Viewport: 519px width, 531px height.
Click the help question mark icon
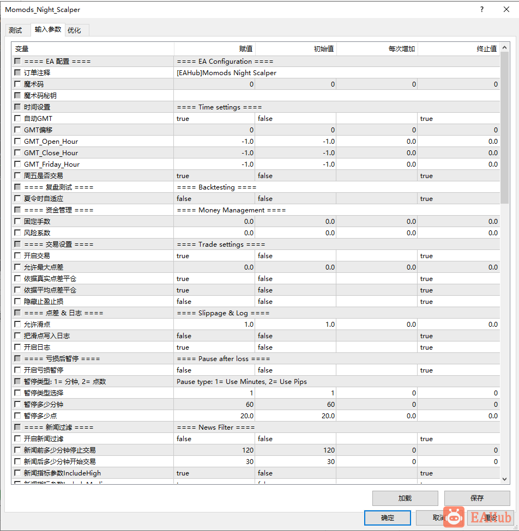pyautogui.click(x=482, y=9)
